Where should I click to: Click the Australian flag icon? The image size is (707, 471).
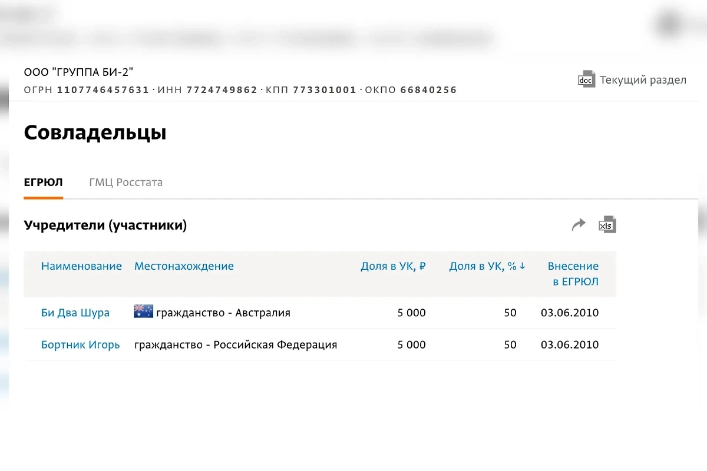click(x=142, y=311)
